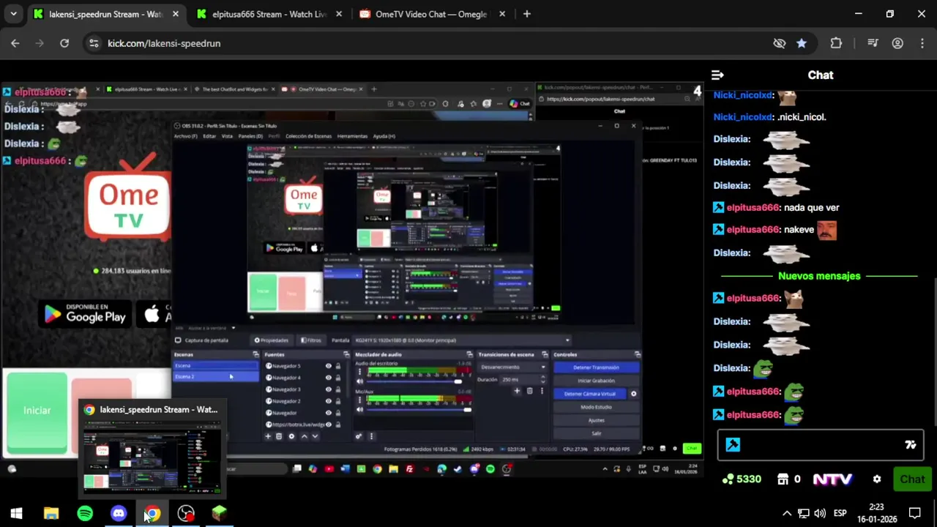The image size is (937, 527).
Task: Select Escena 2 in streamed OBS scenes list
Action: coord(215,376)
